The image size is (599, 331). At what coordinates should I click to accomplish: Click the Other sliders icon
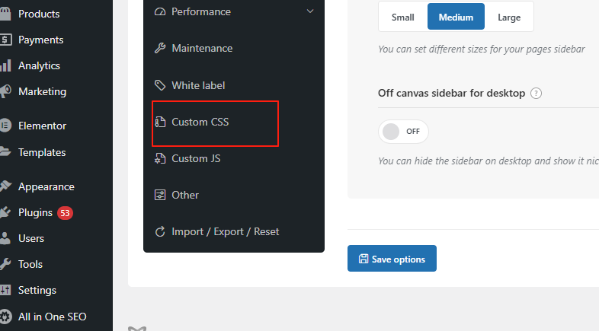pos(160,195)
